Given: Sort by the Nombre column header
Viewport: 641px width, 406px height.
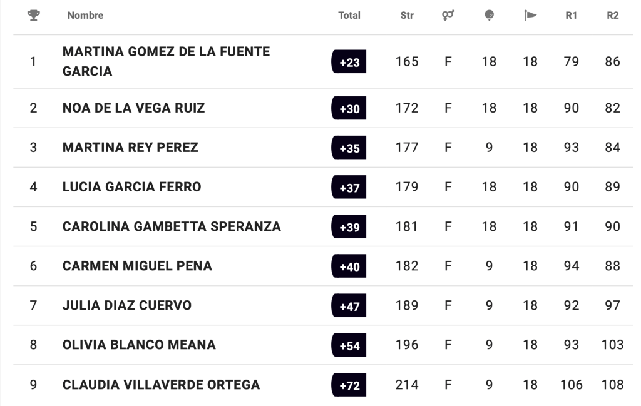Looking at the screenshot, I should pos(85,15).
